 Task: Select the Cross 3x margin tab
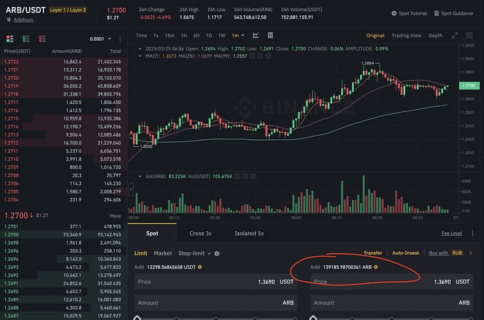tap(201, 233)
